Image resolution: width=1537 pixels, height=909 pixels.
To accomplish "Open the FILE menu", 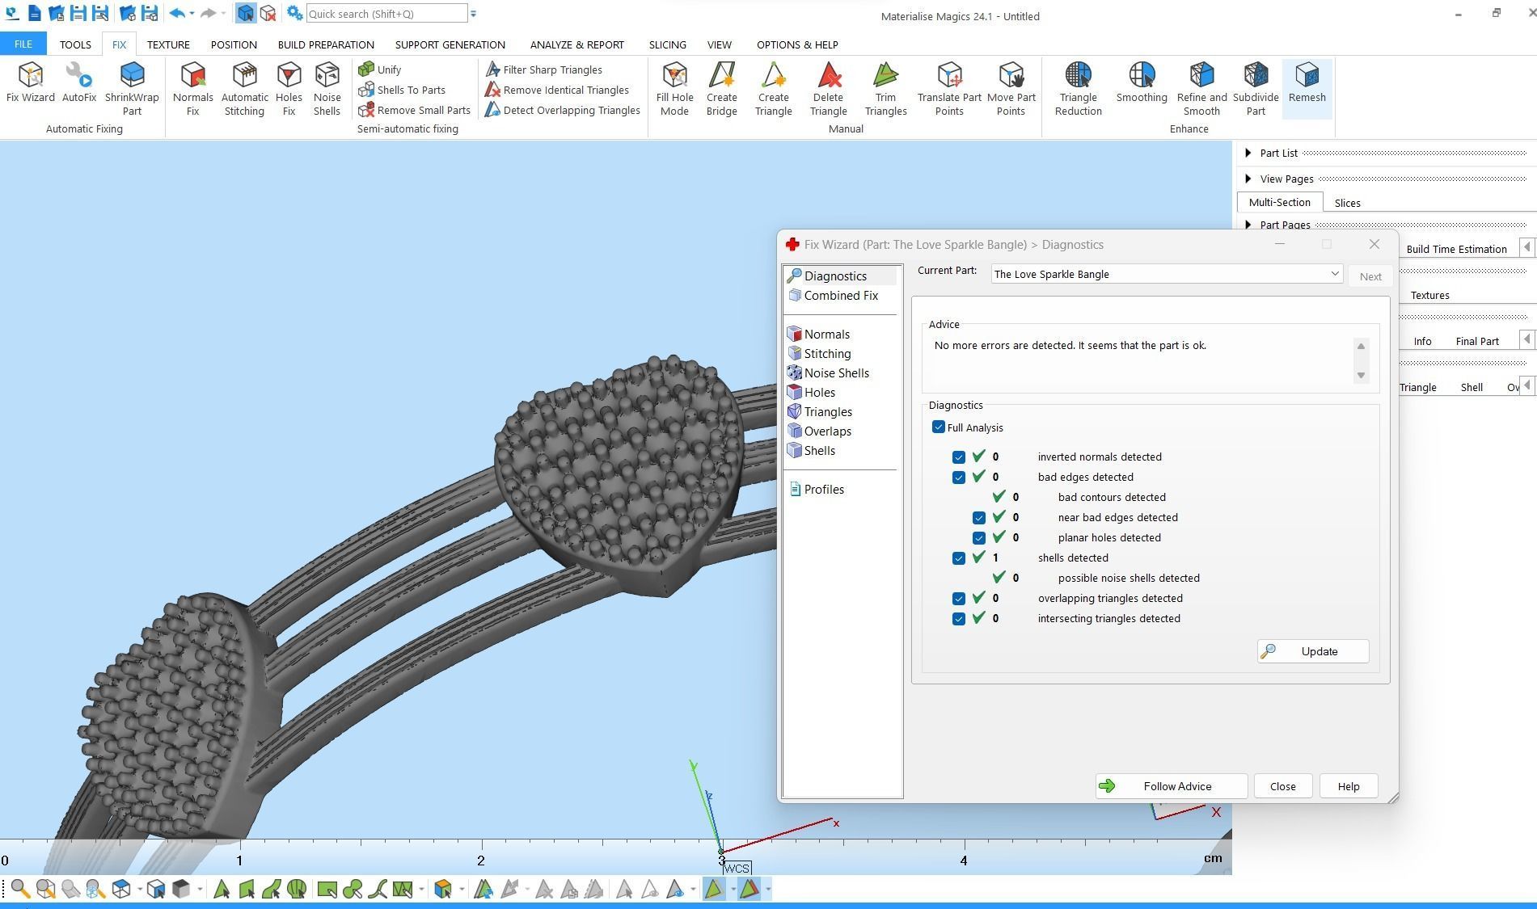I will pos(23,44).
